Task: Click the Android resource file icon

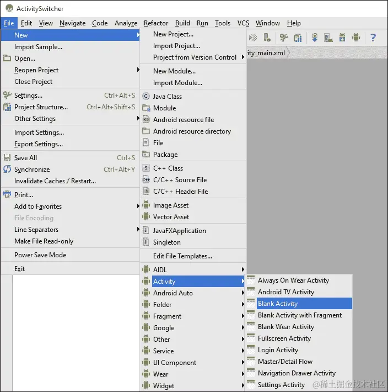Action: [x=146, y=119]
